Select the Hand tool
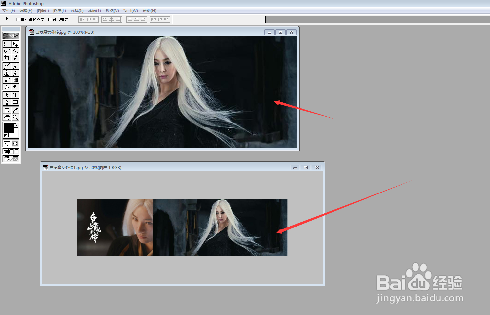 point(7,117)
